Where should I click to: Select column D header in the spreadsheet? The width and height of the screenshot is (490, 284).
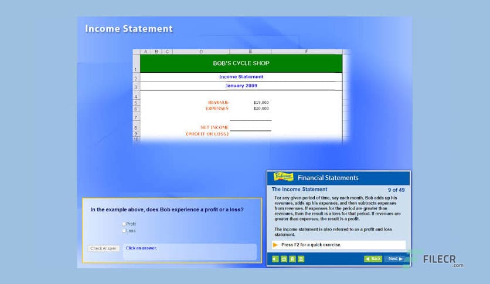(201, 52)
